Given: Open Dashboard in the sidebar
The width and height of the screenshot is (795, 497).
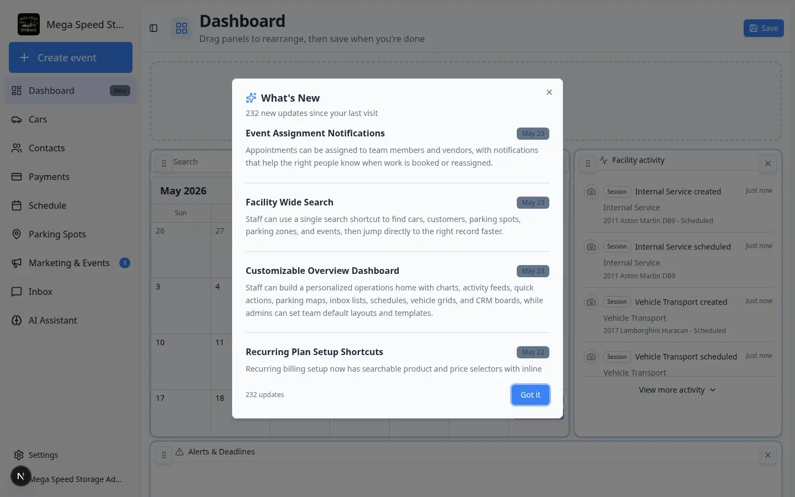Looking at the screenshot, I should tap(71, 91).
